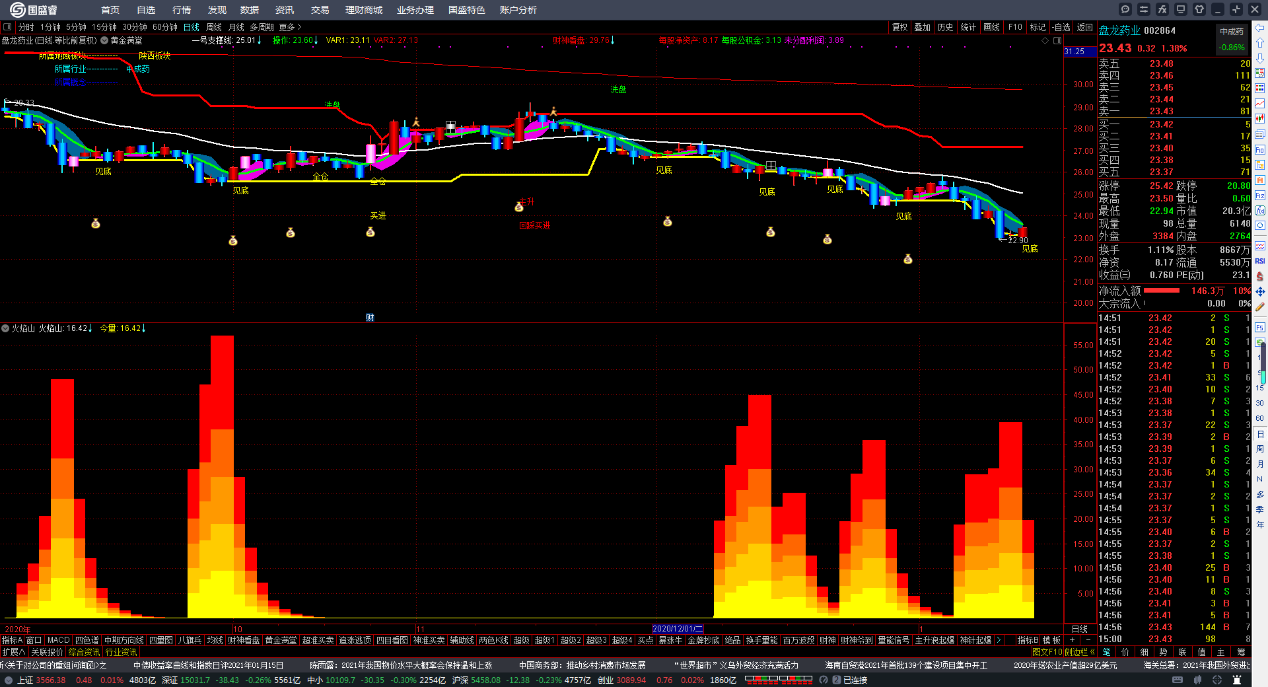Open the red trend line chart icon
1268x687 pixels.
coord(1260,104)
